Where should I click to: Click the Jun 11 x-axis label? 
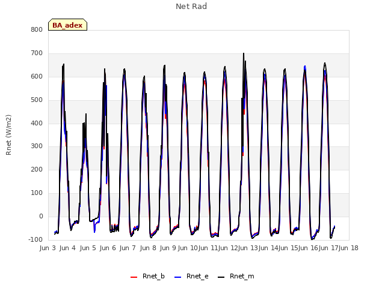(x=208, y=248)
